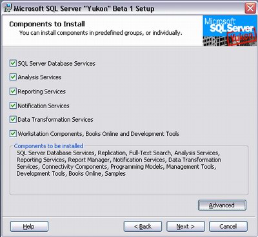
Task: Uncheck SQL Server Database Services
Action: click(13, 63)
